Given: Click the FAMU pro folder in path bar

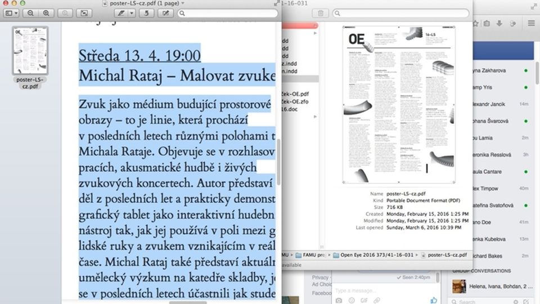Looking at the screenshot, I should click(310, 255).
